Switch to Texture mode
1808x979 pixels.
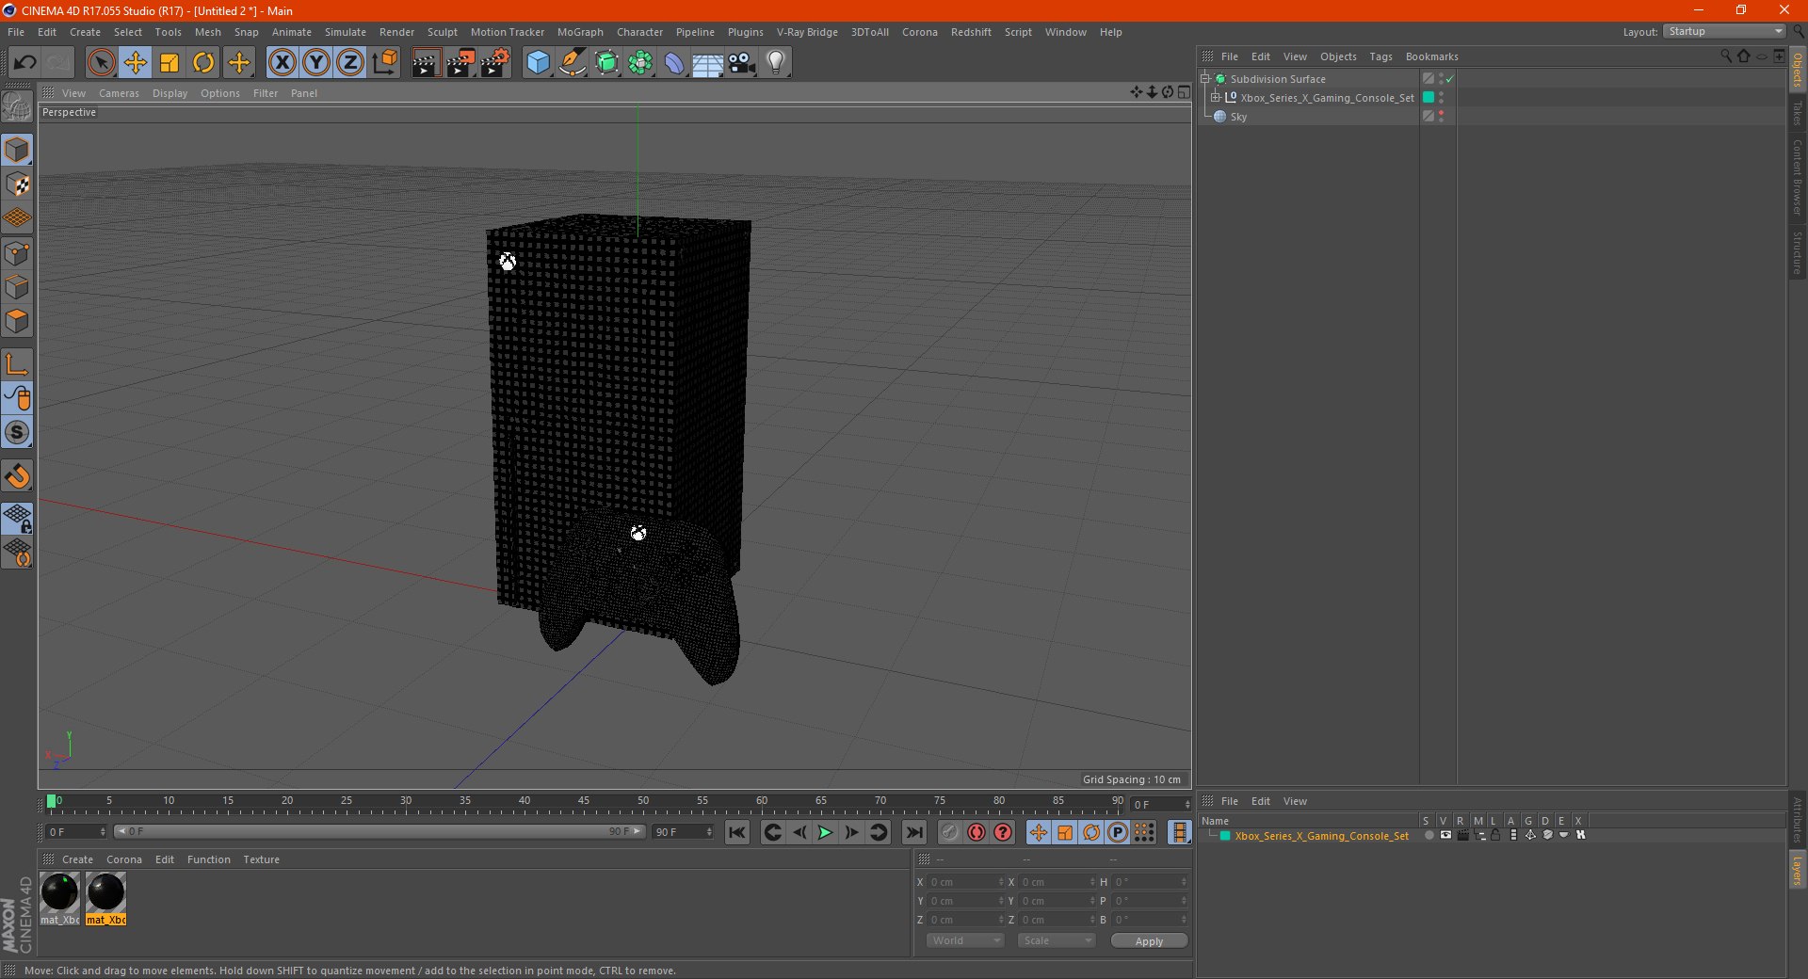(17, 185)
